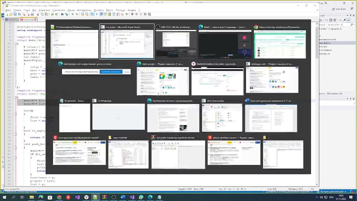The image size is (357, 201).
Task: Toggle word wrap in Notepad++ toolbar
Action: [x=92, y=14]
